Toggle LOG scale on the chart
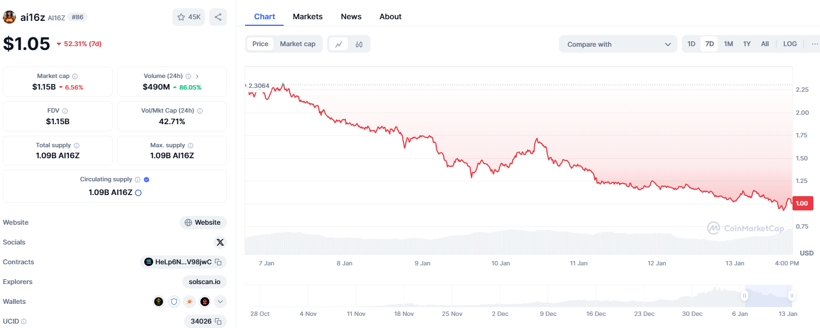The height and width of the screenshot is (328, 820). (x=790, y=44)
